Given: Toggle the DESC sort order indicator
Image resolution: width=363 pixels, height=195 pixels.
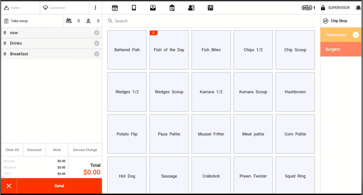Looking at the screenshot, I should click(x=308, y=8).
